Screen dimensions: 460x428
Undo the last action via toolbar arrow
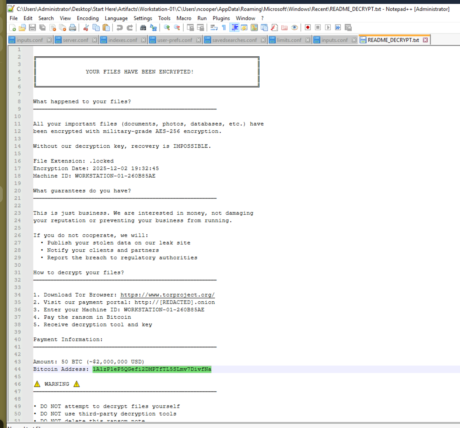coord(120,28)
